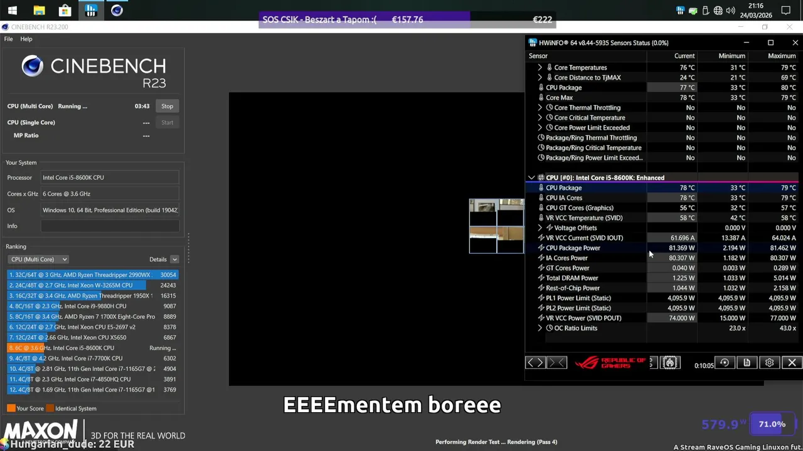Click the fire chip icon in HWiNFO
Screen dimensions: 803x451
[670, 363]
